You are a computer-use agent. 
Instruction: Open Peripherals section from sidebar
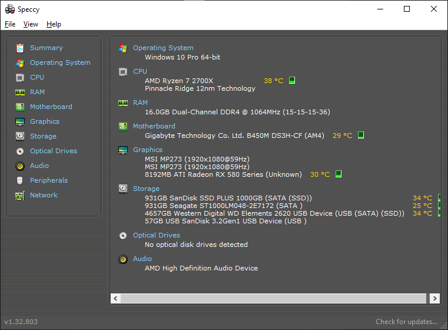coord(49,180)
